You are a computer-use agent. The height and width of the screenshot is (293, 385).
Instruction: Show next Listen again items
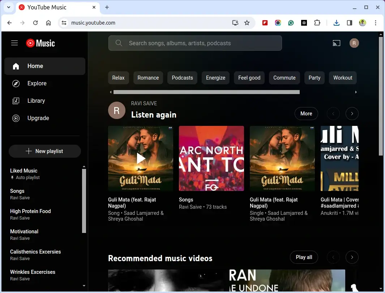352,114
